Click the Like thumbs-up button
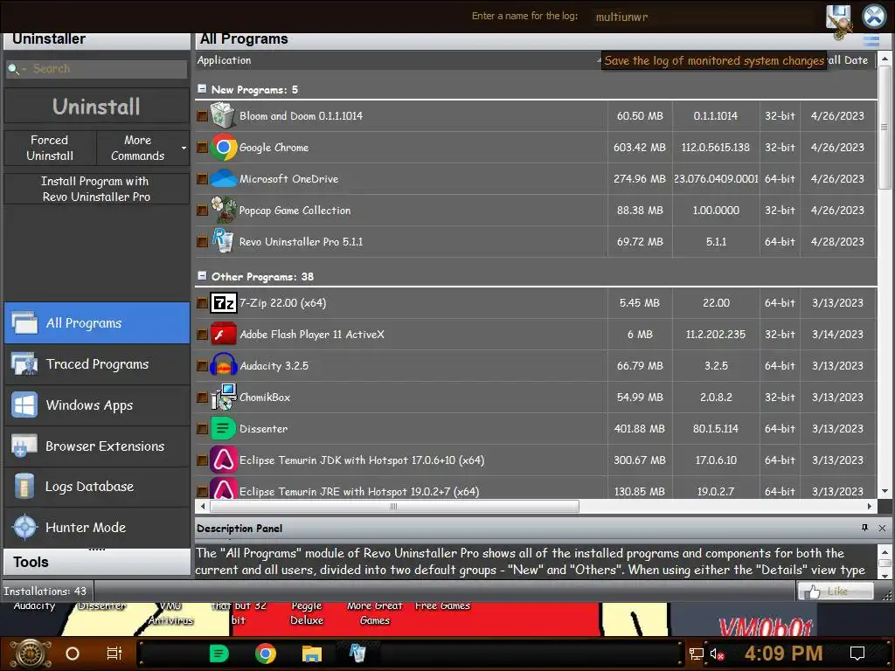 pyautogui.click(x=836, y=591)
